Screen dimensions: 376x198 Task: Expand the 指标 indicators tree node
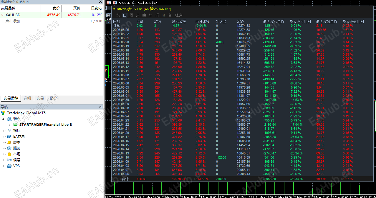tap(4, 130)
